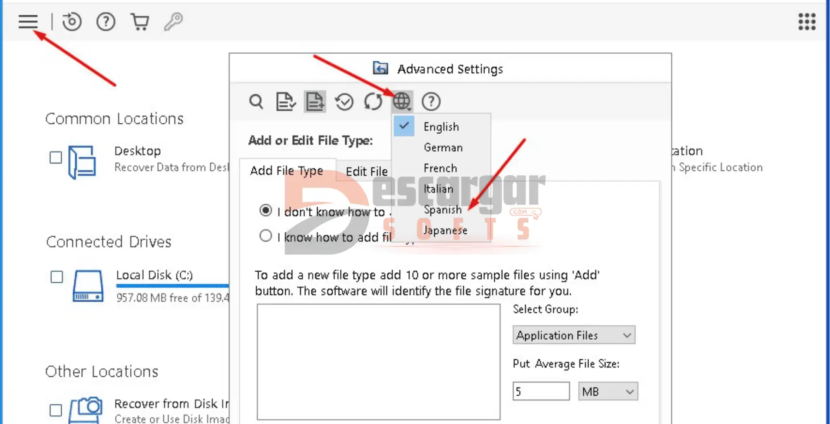Choose Italian in the language menu
830x424 pixels.
point(441,189)
